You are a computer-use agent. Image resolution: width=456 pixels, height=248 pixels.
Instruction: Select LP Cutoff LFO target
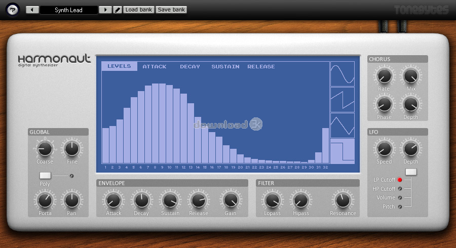400,180
